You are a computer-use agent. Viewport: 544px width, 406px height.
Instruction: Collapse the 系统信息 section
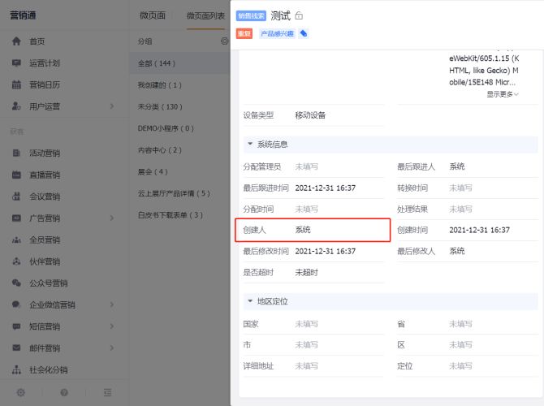click(250, 145)
